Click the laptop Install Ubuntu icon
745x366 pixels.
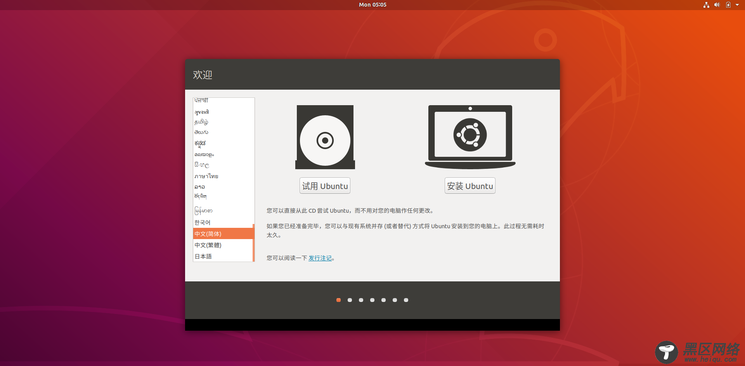point(470,137)
